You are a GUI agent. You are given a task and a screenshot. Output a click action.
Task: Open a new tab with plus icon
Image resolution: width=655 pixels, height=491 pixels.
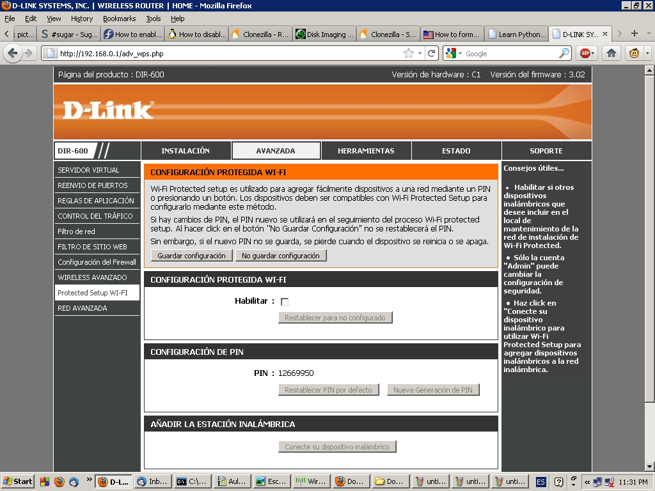pos(634,34)
